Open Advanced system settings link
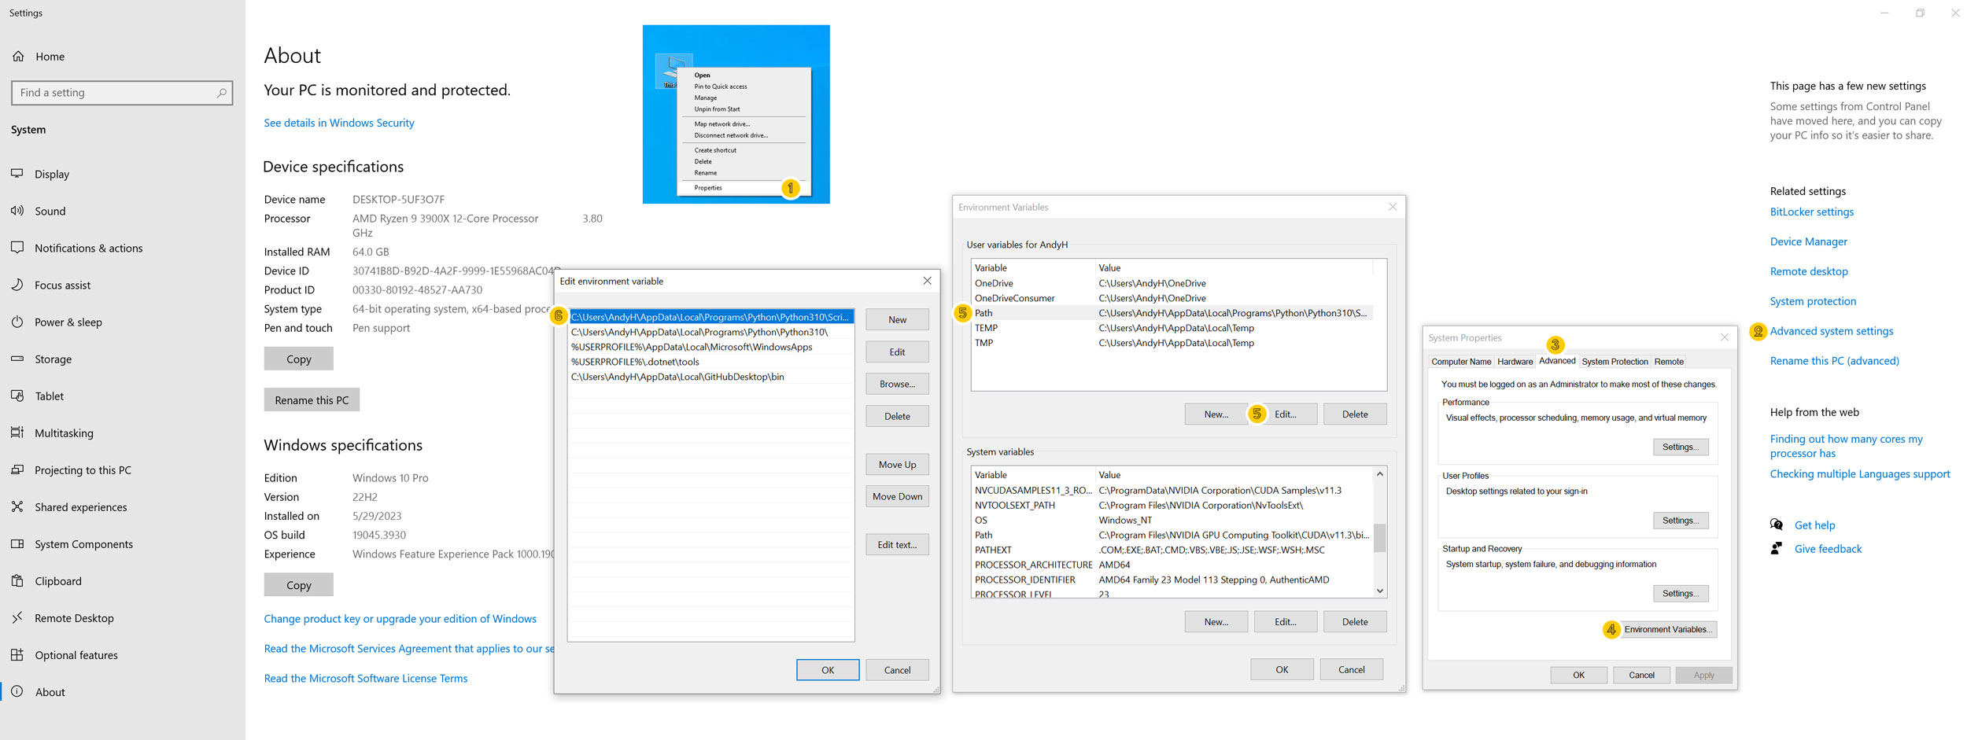 point(1831,331)
